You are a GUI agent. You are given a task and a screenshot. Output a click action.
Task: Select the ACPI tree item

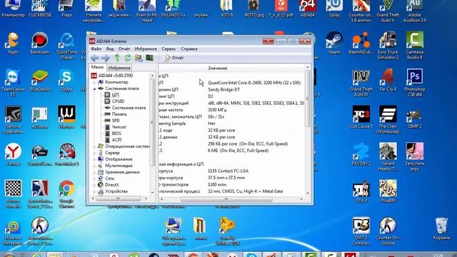pyautogui.click(x=114, y=140)
